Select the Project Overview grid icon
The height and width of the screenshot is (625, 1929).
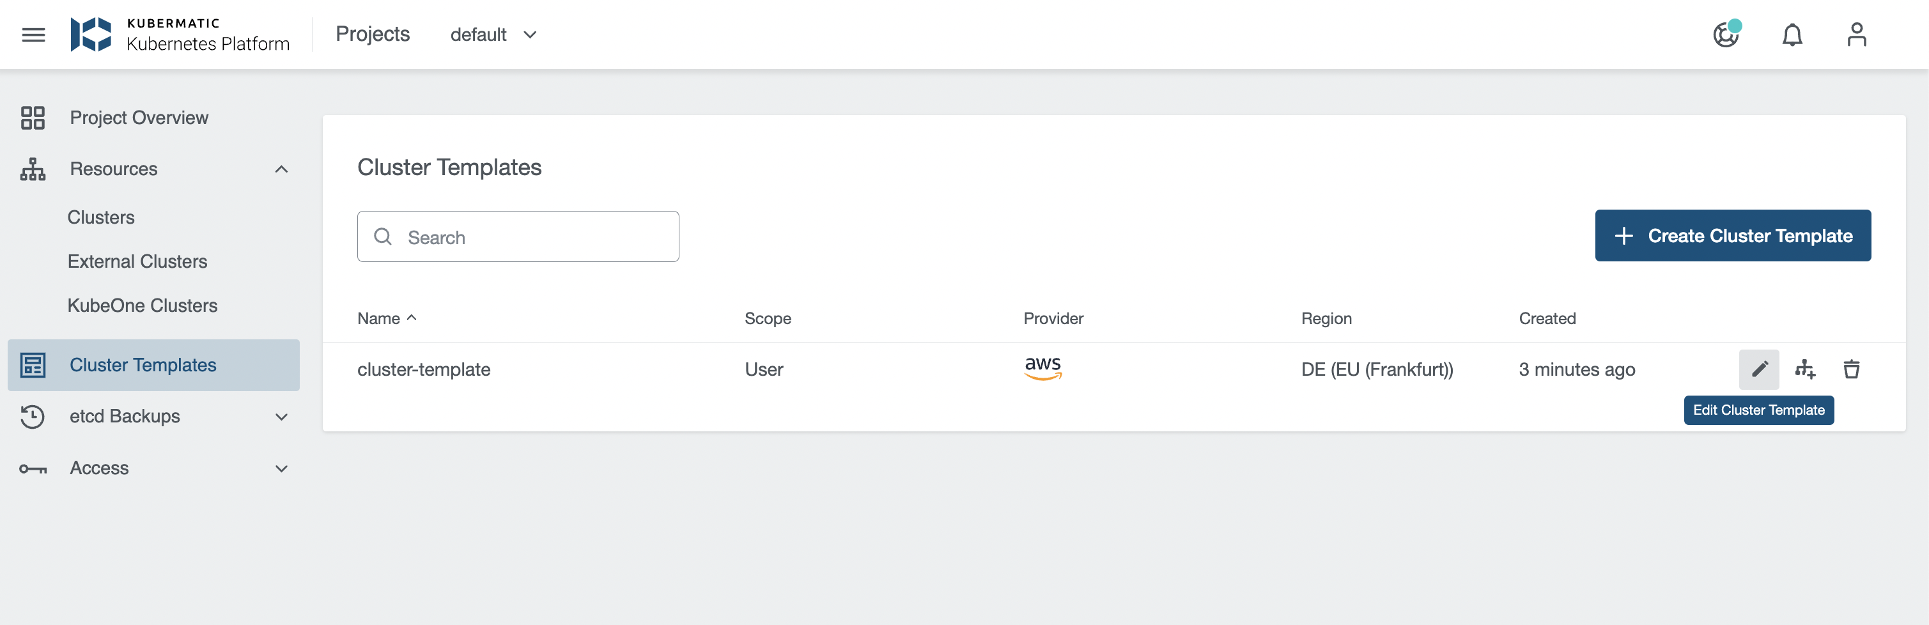pyautogui.click(x=33, y=118)
